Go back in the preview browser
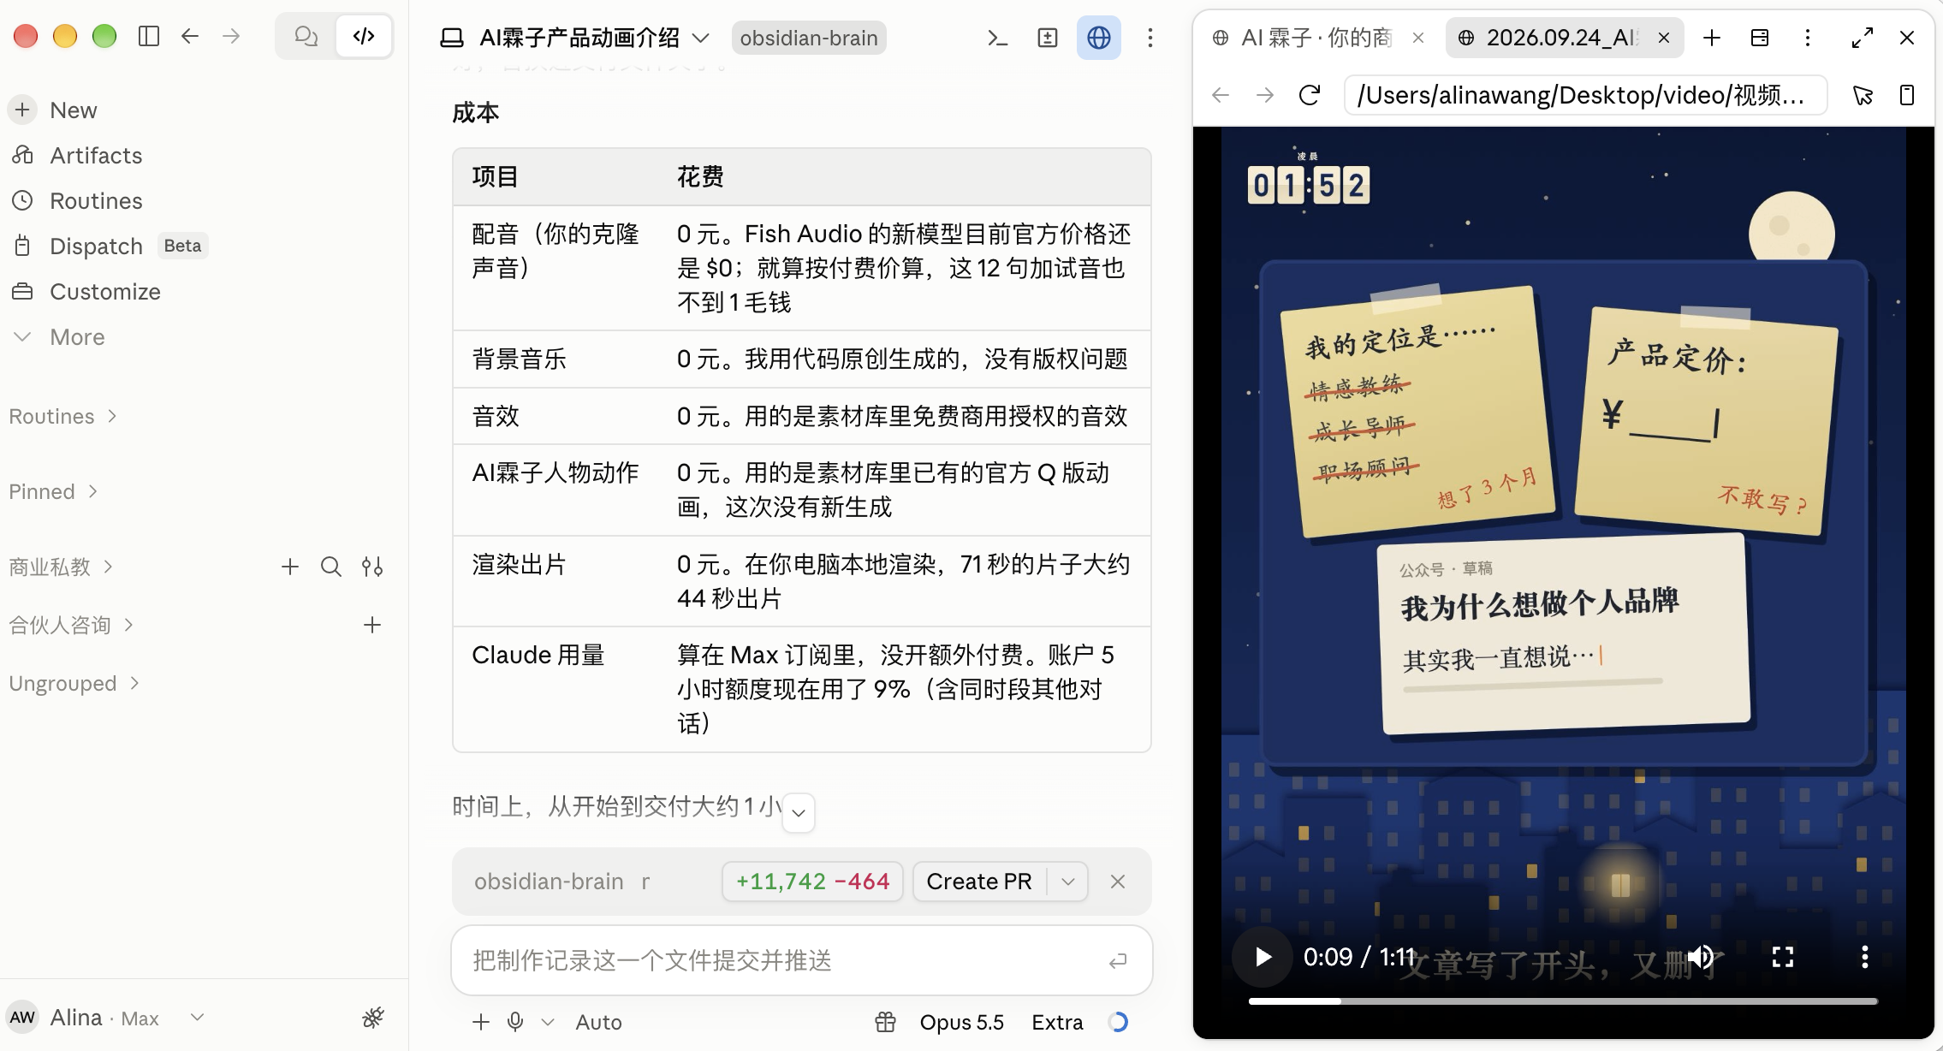 (1221, 95)
